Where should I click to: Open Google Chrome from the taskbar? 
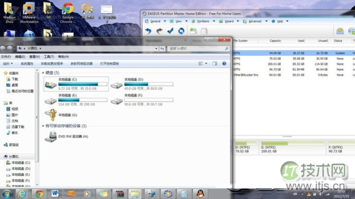click(40, 194)
